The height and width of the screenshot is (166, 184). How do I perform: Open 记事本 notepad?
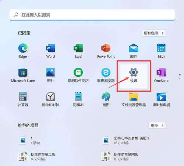pos(78,99)
